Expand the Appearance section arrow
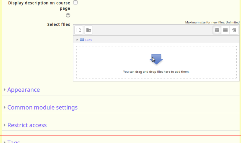 pyautogui.click(x=5, y=90)
